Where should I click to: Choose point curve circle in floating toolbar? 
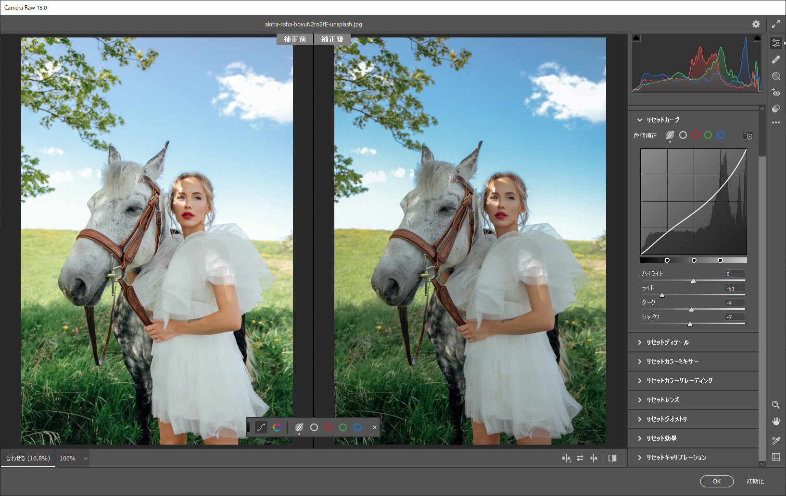314,427
